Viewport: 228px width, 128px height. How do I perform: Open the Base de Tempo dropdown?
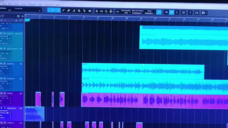click(138, 13)
